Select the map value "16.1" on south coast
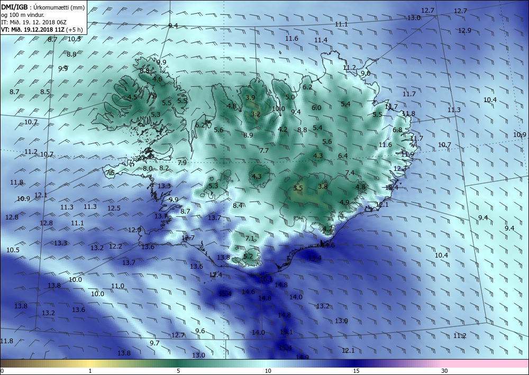This screenshot has height=375, width=529. click(x=266, y=279)
